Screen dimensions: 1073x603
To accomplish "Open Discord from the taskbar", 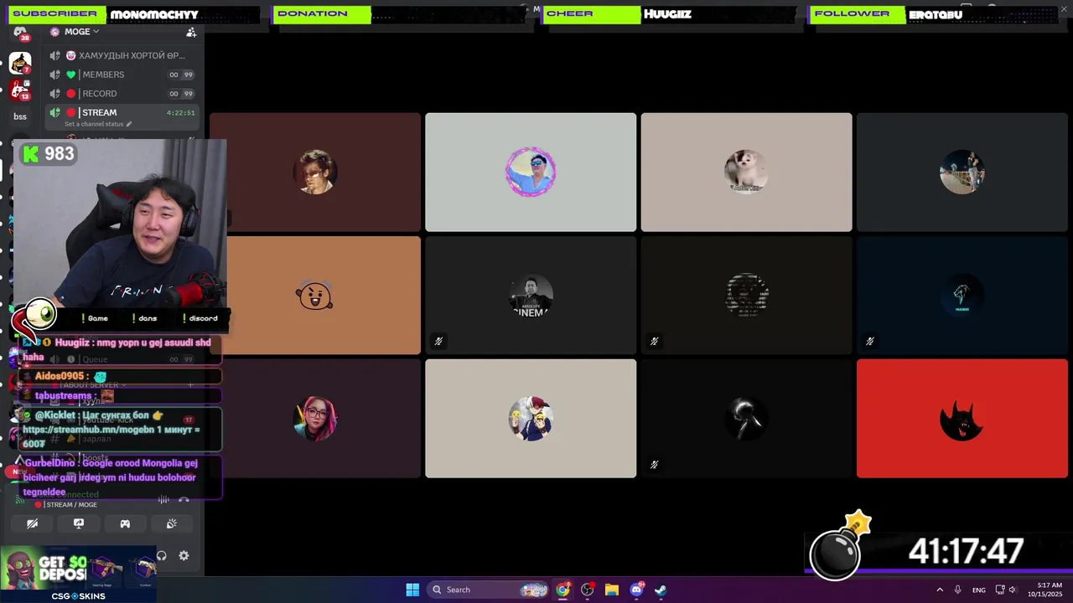I will (x=636, y=590).
